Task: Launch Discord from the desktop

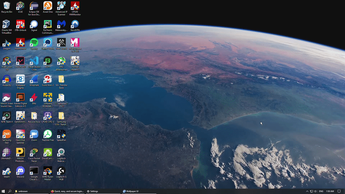Action: 20,171
